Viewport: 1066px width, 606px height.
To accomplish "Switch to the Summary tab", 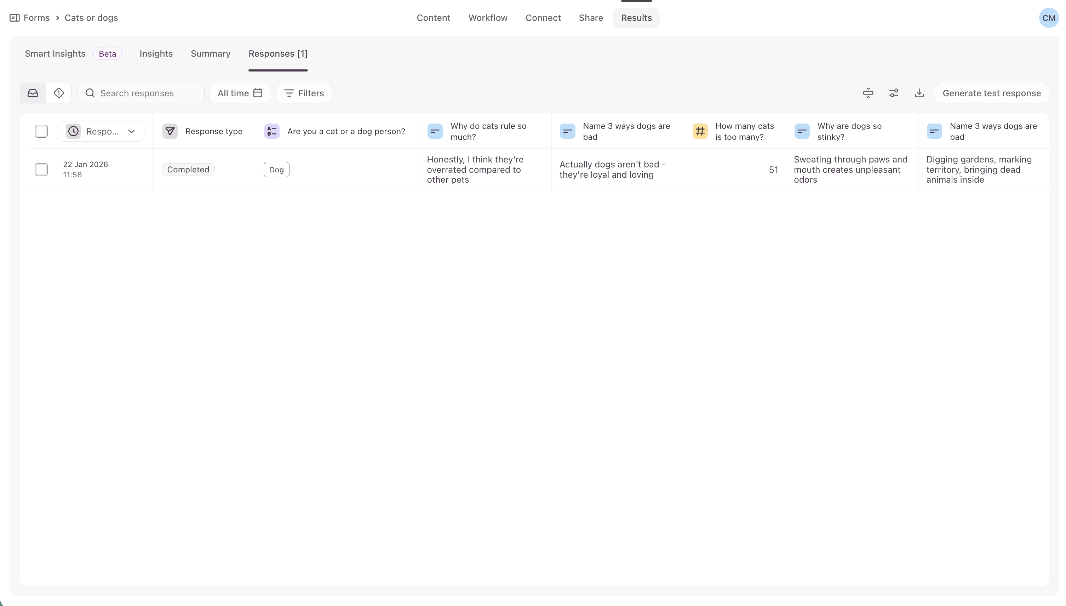I will click(x=211, y=54).
